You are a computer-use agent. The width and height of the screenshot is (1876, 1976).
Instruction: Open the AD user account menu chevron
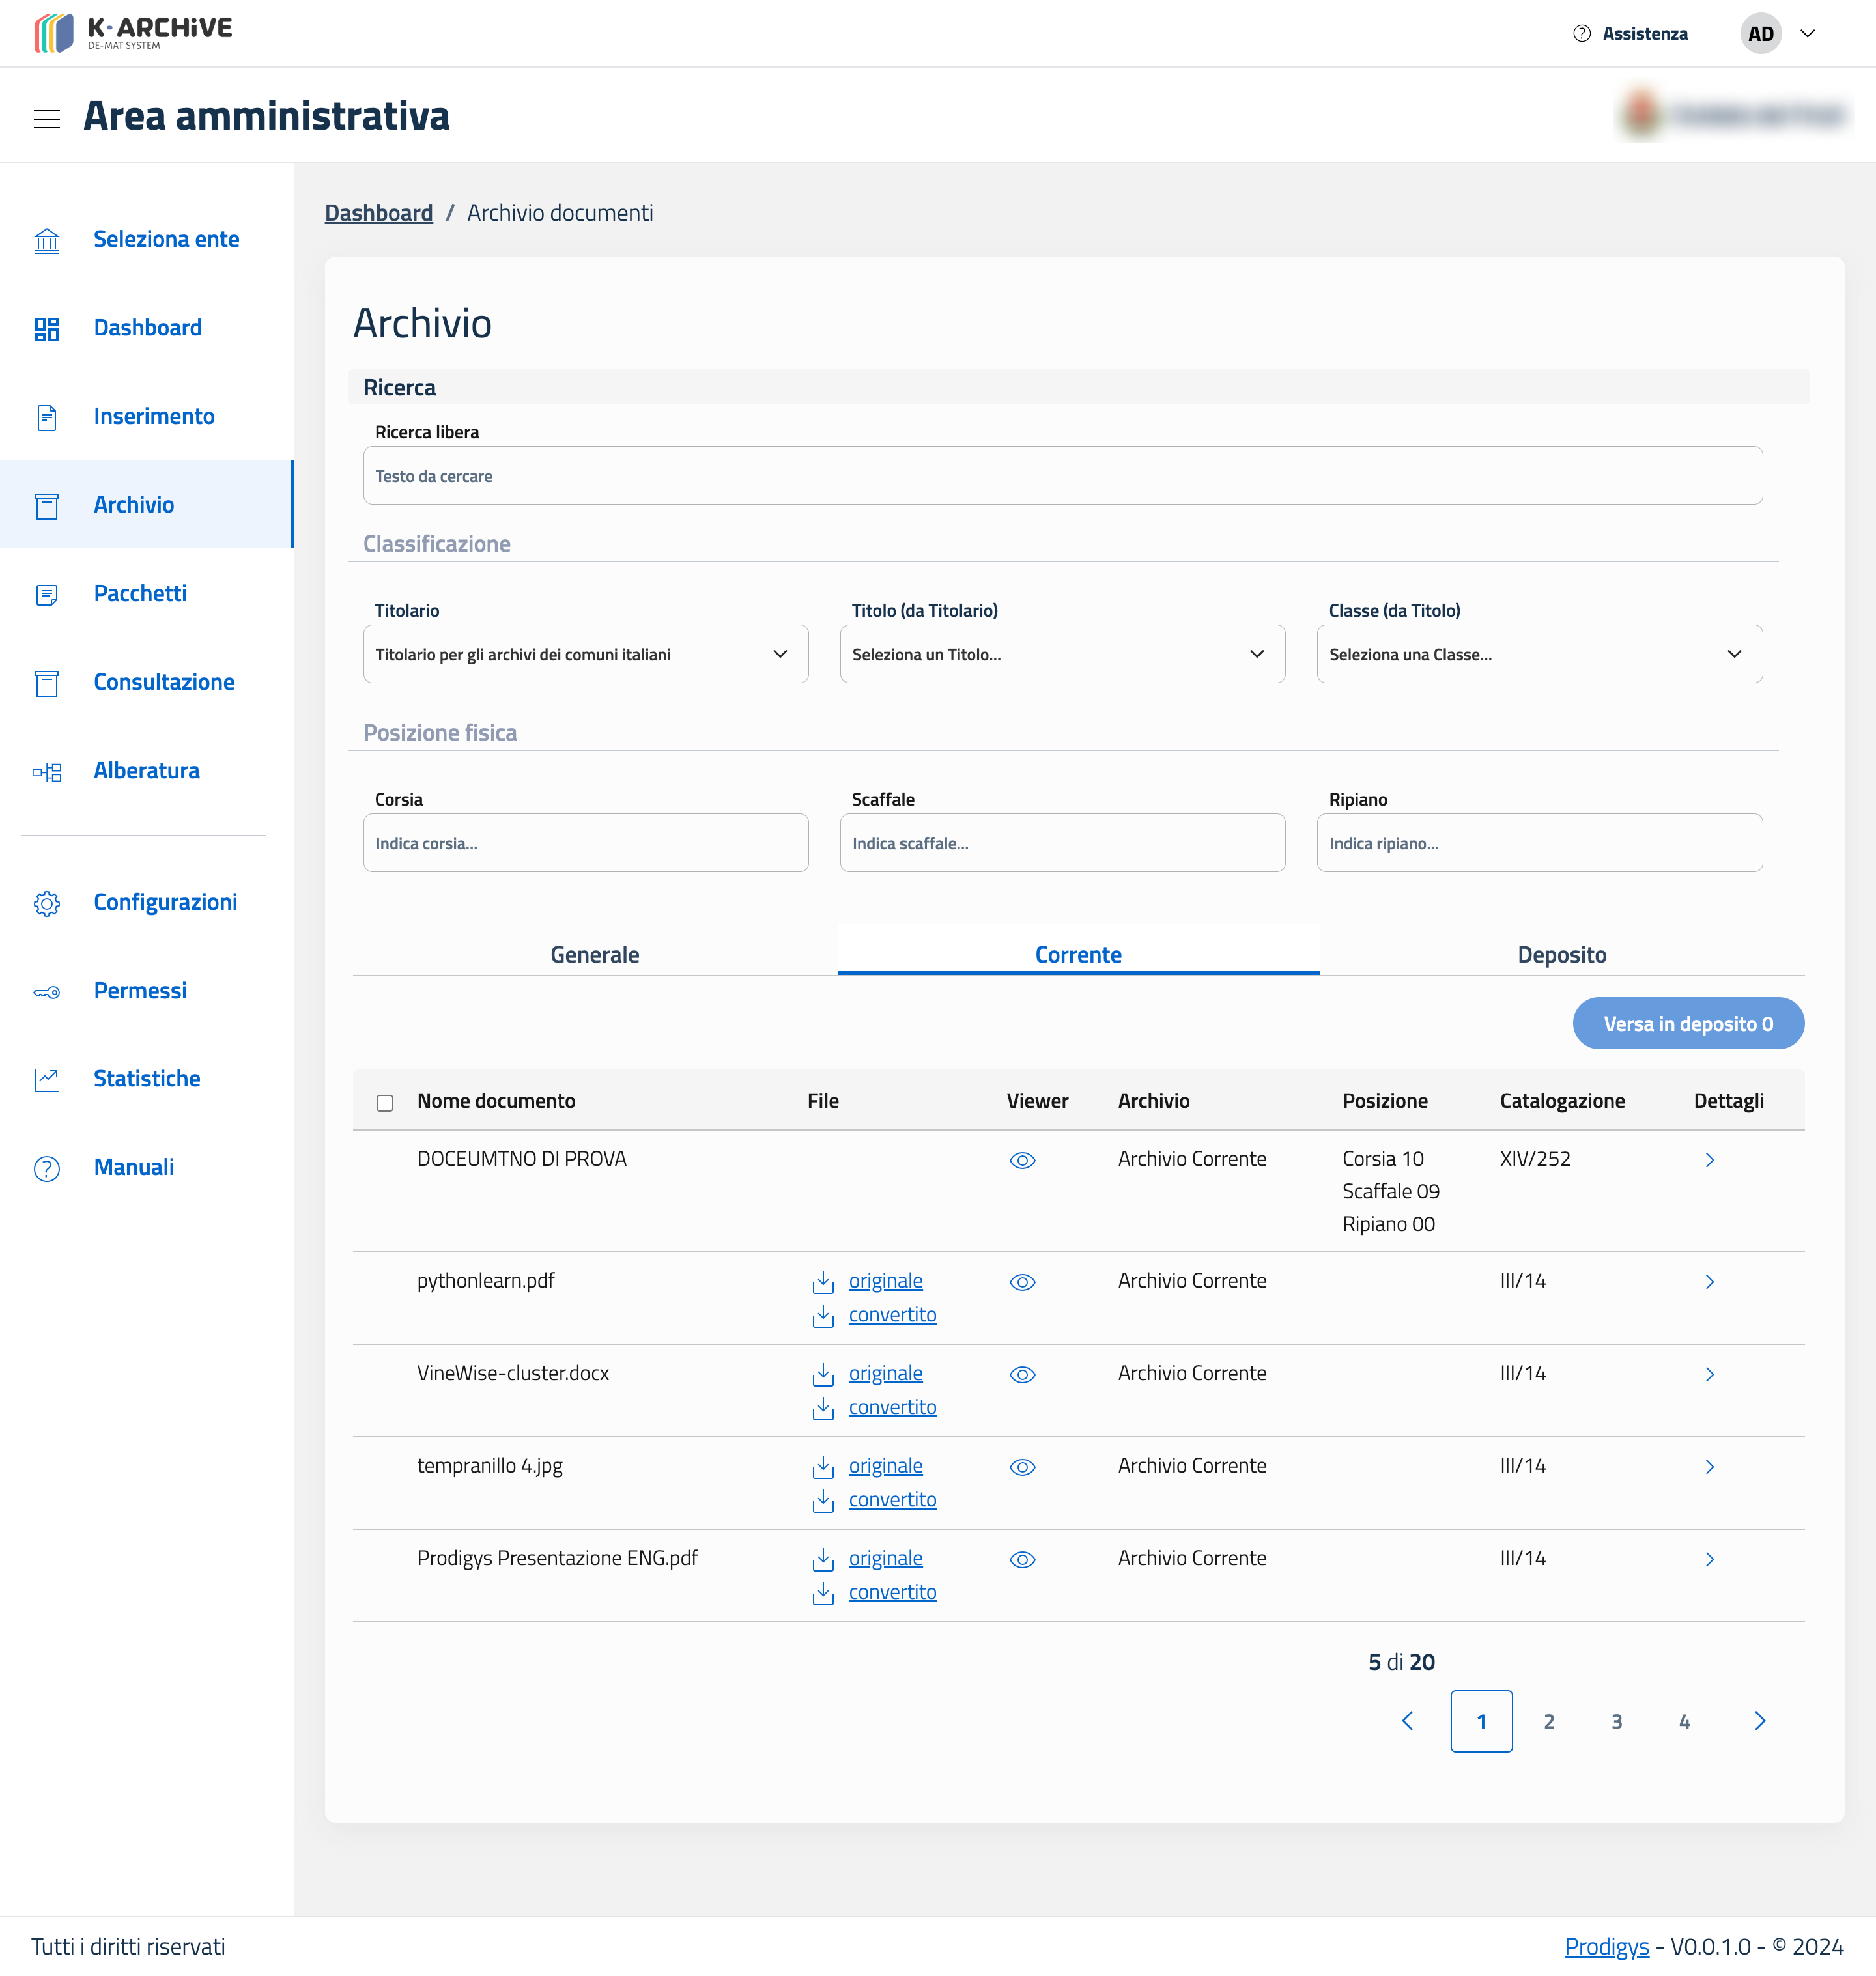[x=1807, y=34]
